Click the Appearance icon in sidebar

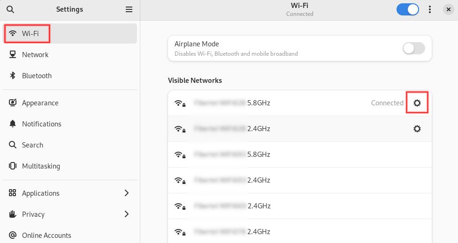[13, 103]
